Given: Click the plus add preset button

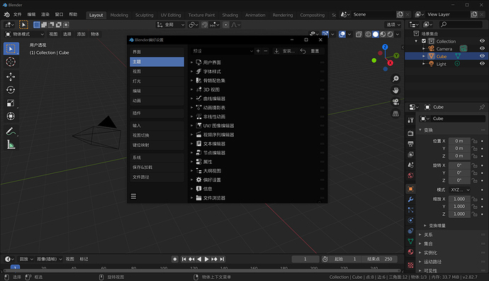Looking at the screenshot, I should click(258, 51).
